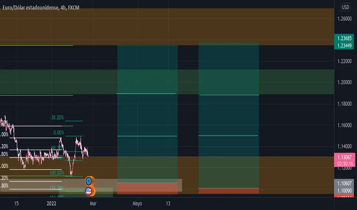Click the United States flag event icon
This screenshot has height=210, width=357.
(x=88, y=191)
